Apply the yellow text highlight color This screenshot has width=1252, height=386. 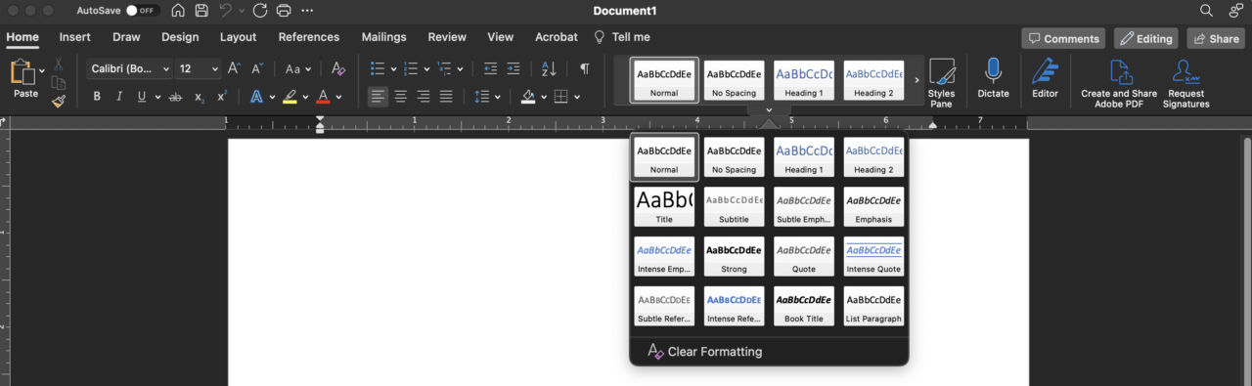[290, 97]
